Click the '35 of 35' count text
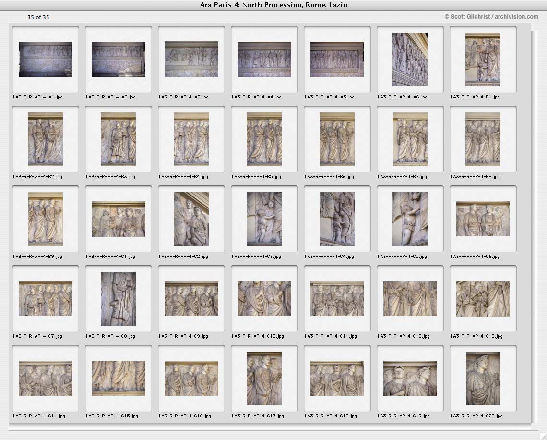The width and height of the screenshot is (547, 440). coord(38,17)
